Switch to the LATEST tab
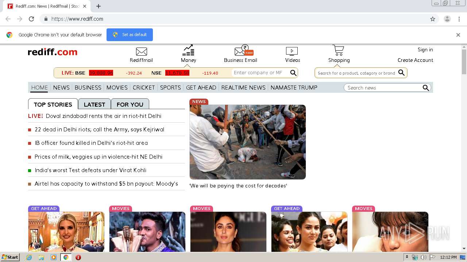This screenshot has height=262, width=467. (94, 104)
